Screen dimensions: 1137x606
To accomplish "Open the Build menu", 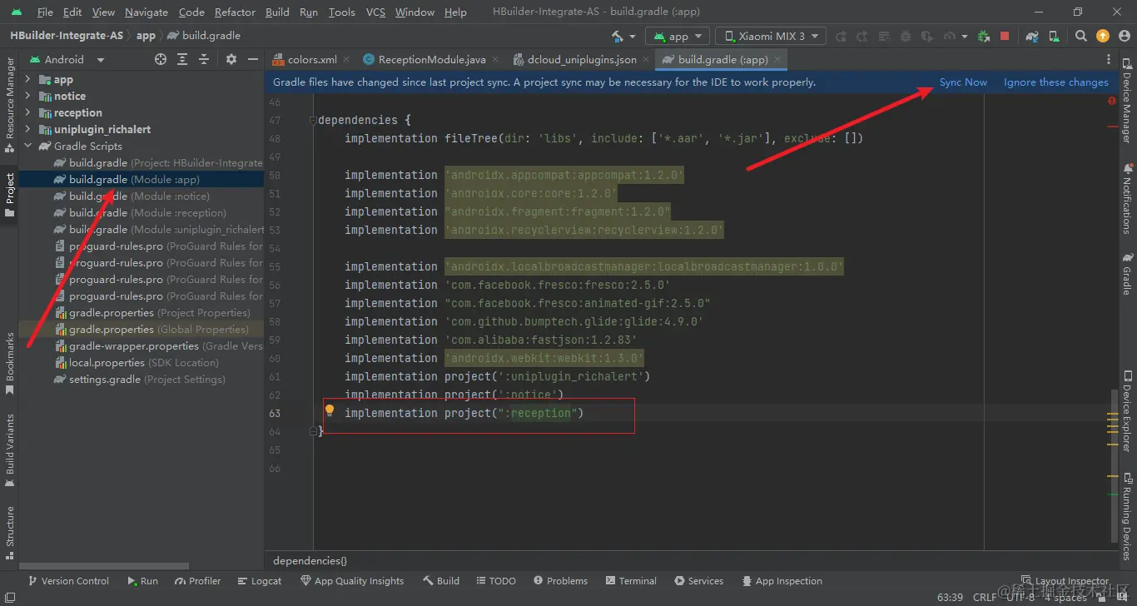I will click(277, 12).
